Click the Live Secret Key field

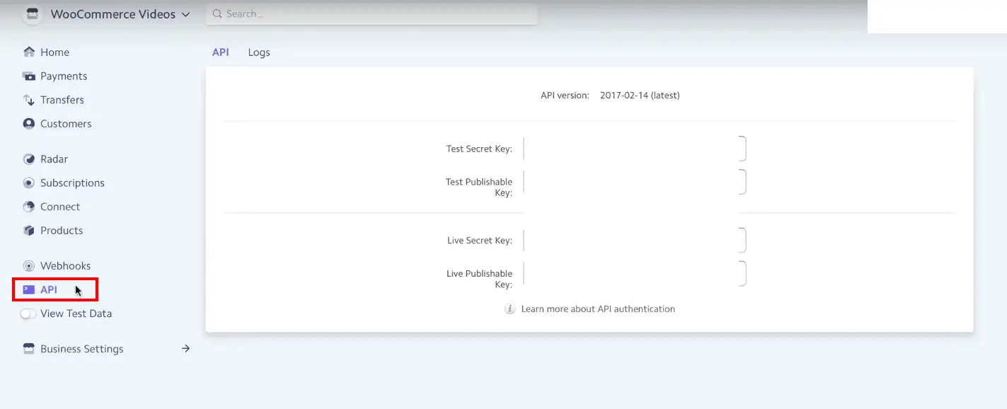pyautogui.click(x=635, y=241)
